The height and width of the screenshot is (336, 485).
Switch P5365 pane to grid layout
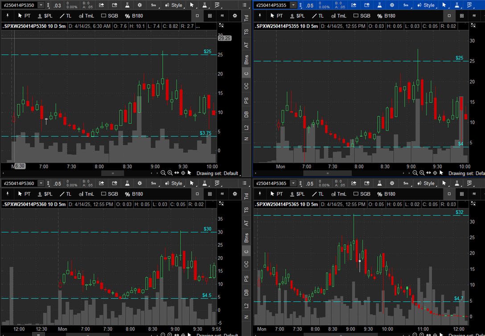click(462, 194)
